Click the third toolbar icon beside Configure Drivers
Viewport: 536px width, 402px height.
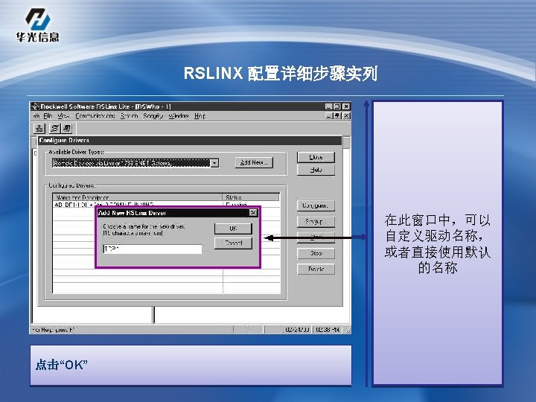[67, 129]
